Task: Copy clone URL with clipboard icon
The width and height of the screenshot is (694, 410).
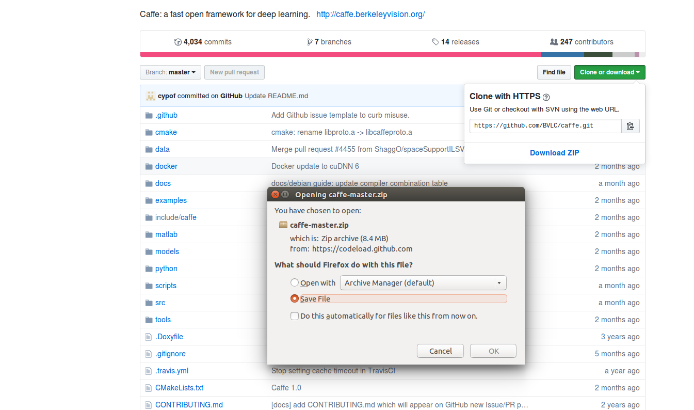Action: (x=630, y=126)
